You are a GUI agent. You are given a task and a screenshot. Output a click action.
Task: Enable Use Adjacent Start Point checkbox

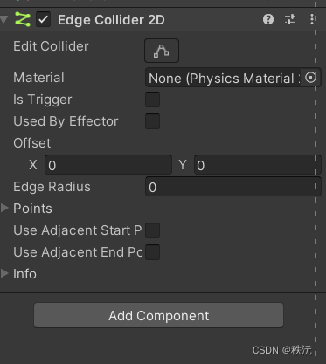click(152, 230)
